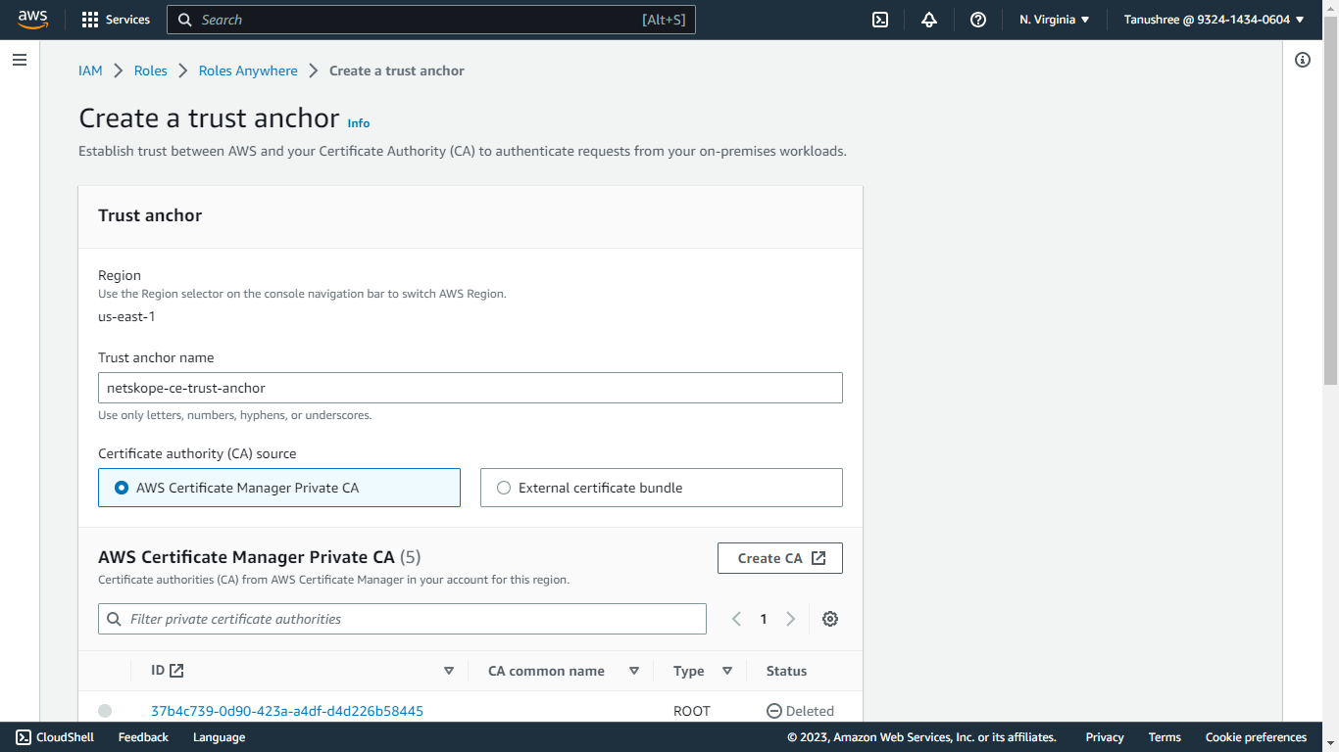
Task: Click the AWS search bar
Action: pyautogui.click(x=431, y=20)
